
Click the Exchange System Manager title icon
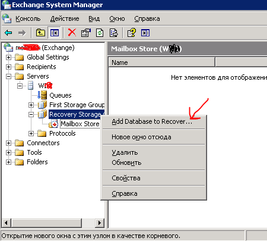click(x=6, y=5)
